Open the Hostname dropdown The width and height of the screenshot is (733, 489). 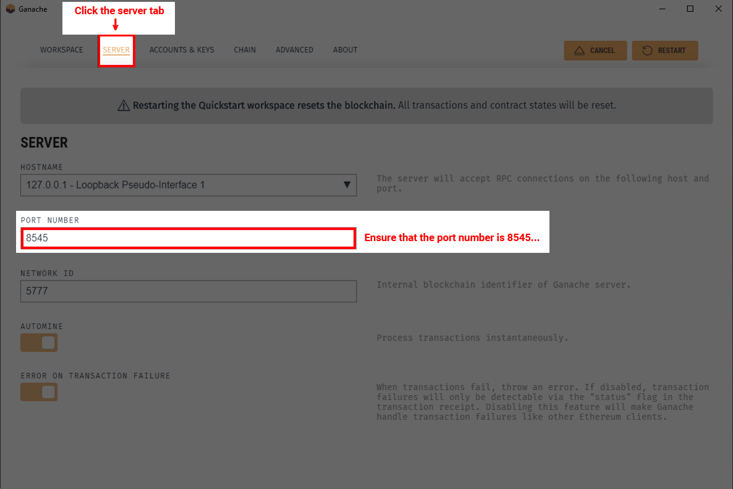pyautogui.click(x=189, y=185)
